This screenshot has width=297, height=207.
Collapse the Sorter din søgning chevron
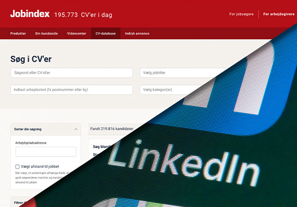(76, 129)
